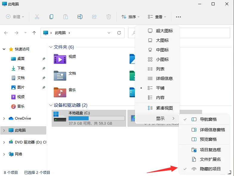
Task: Select 下载 in quick access sidebar
Action: click(x=21, y=68)
